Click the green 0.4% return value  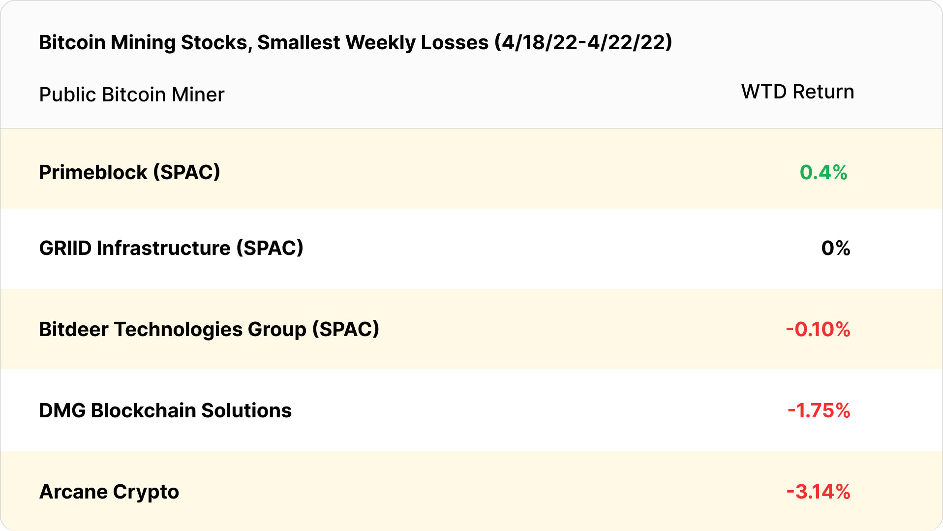[823, 173]
